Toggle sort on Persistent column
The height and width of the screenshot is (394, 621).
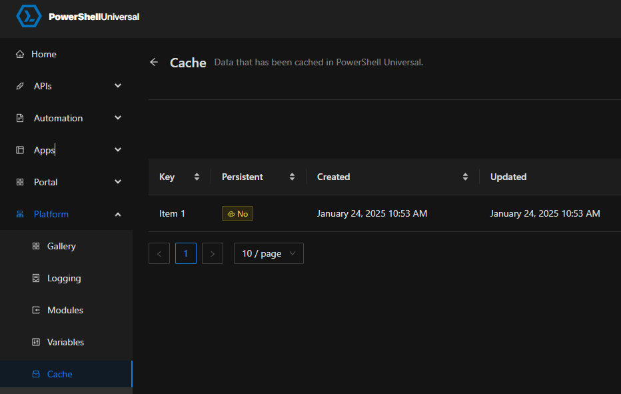pyautogui.click(x=292, y=177)
